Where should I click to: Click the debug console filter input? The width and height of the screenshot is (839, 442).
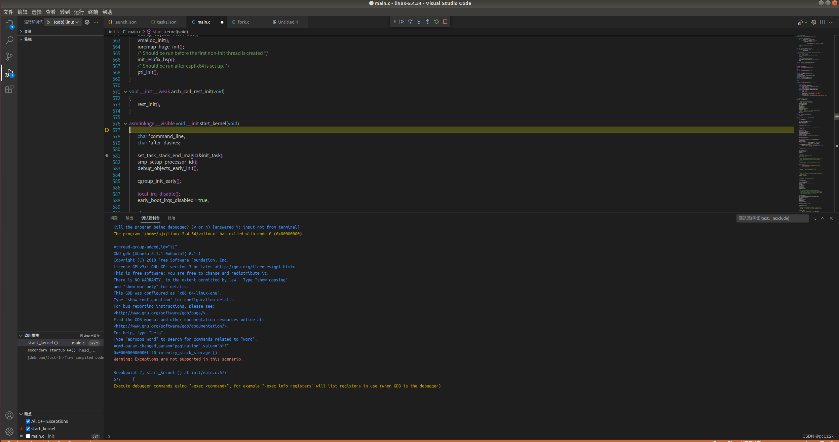pyautogui.click(x=772, y=218)
